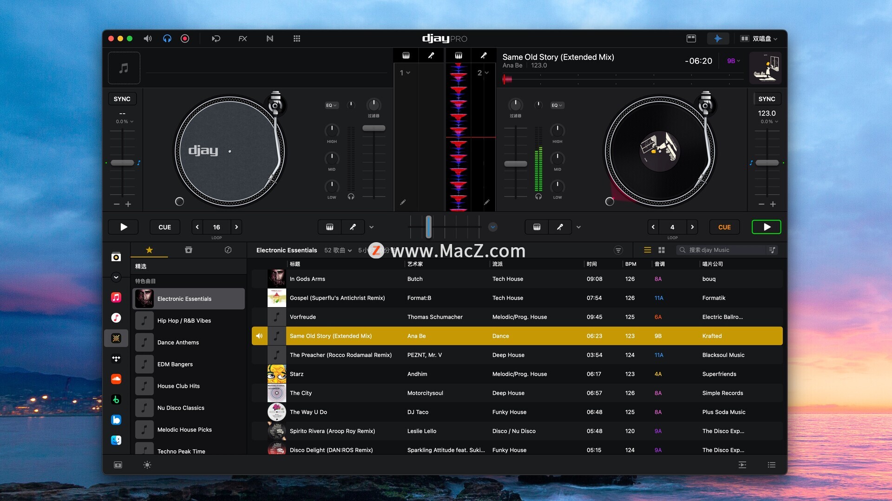
Task: Toggle waveform view button in toolbar
Action: coord(718,39)
